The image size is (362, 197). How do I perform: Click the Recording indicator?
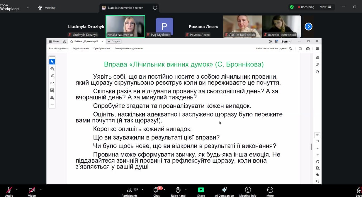click(306, 7)
